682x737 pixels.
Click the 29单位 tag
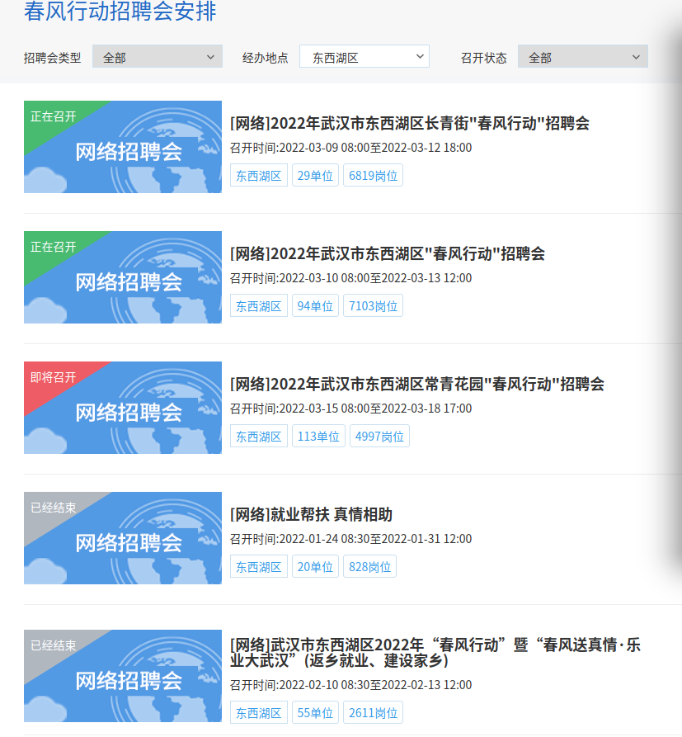[x=315, y=176]
